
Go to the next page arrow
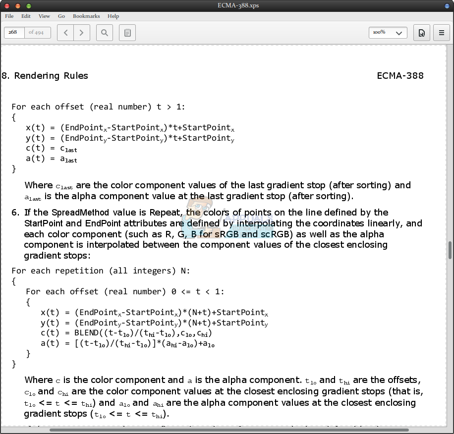pos(82,33)
